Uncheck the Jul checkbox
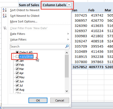 tap(17, 85)
